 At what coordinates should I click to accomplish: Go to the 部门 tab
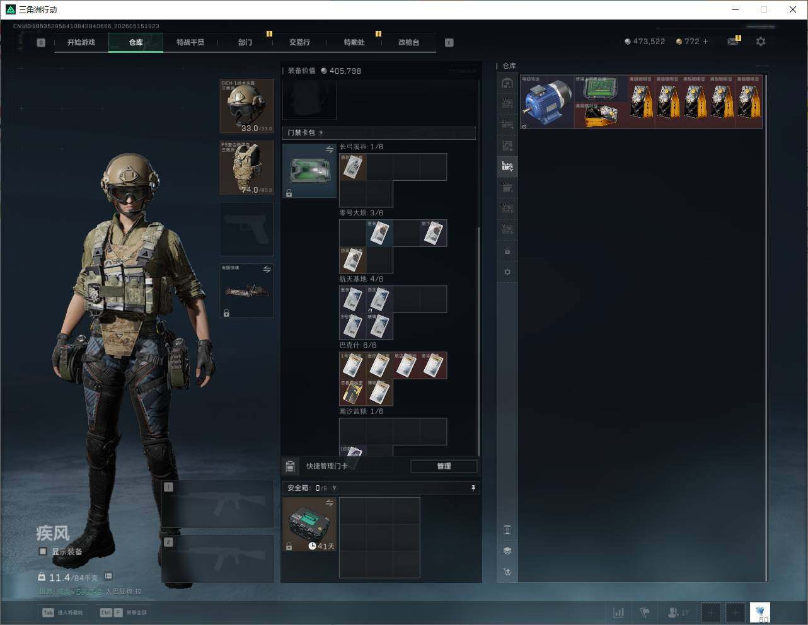click(245, 42)
